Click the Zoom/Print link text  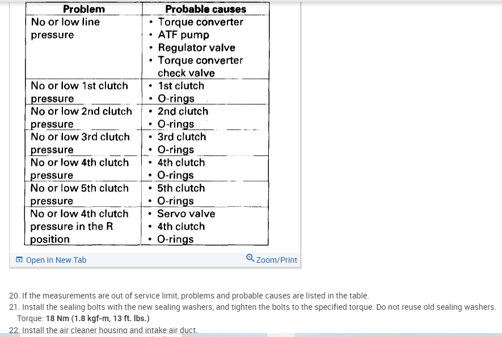[x=276, y=260]
